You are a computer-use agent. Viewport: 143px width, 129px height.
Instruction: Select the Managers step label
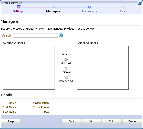pyautogui.click(x=53, y=11)
